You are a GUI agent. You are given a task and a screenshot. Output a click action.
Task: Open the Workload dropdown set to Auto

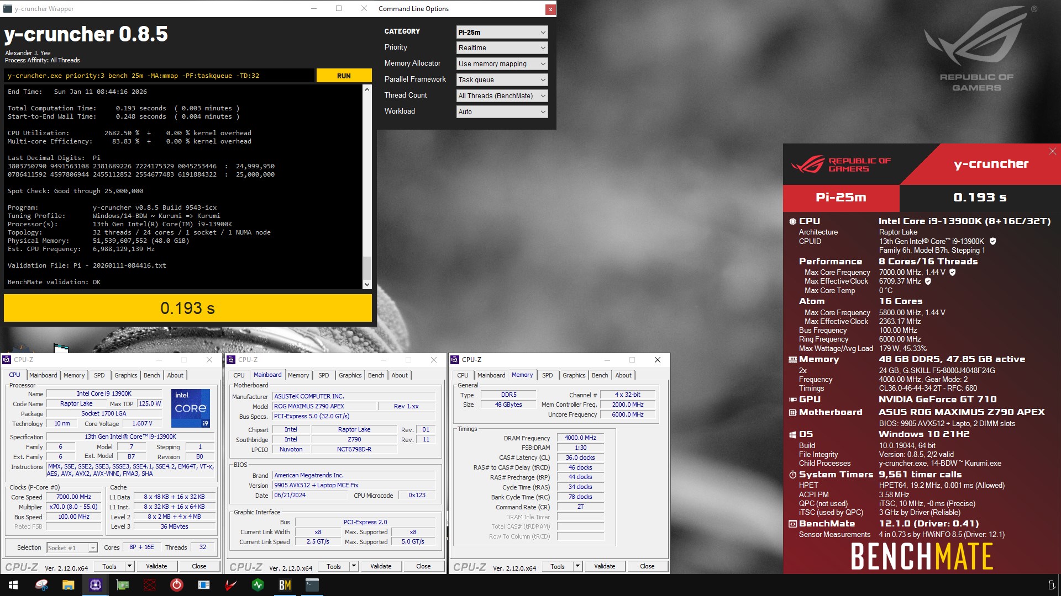tap(502, 112)
